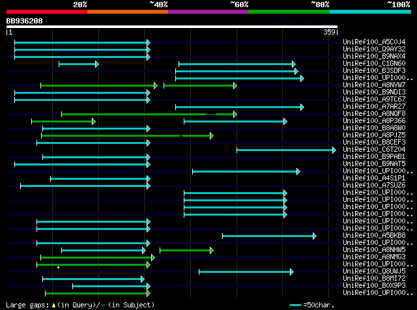Open hit UniRef100_A5C0J4
The image size is (417, 310).
(374, 42)
